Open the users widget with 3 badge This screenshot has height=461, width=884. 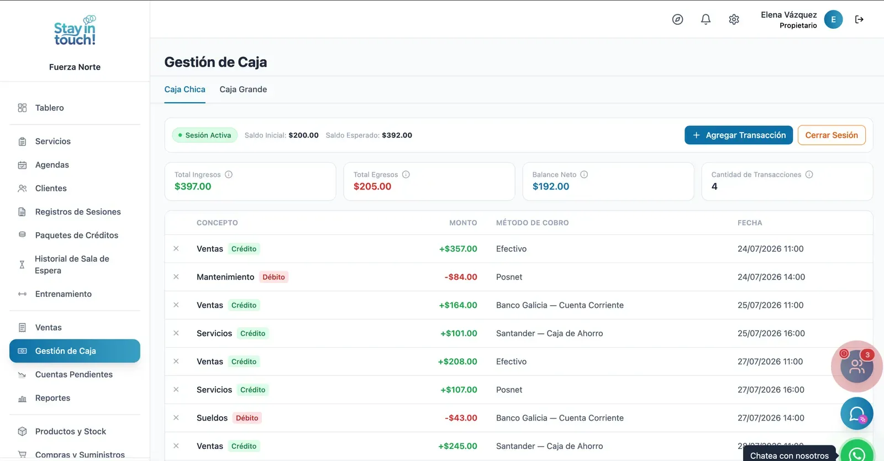pyautogui.click(x=857, y=366)
